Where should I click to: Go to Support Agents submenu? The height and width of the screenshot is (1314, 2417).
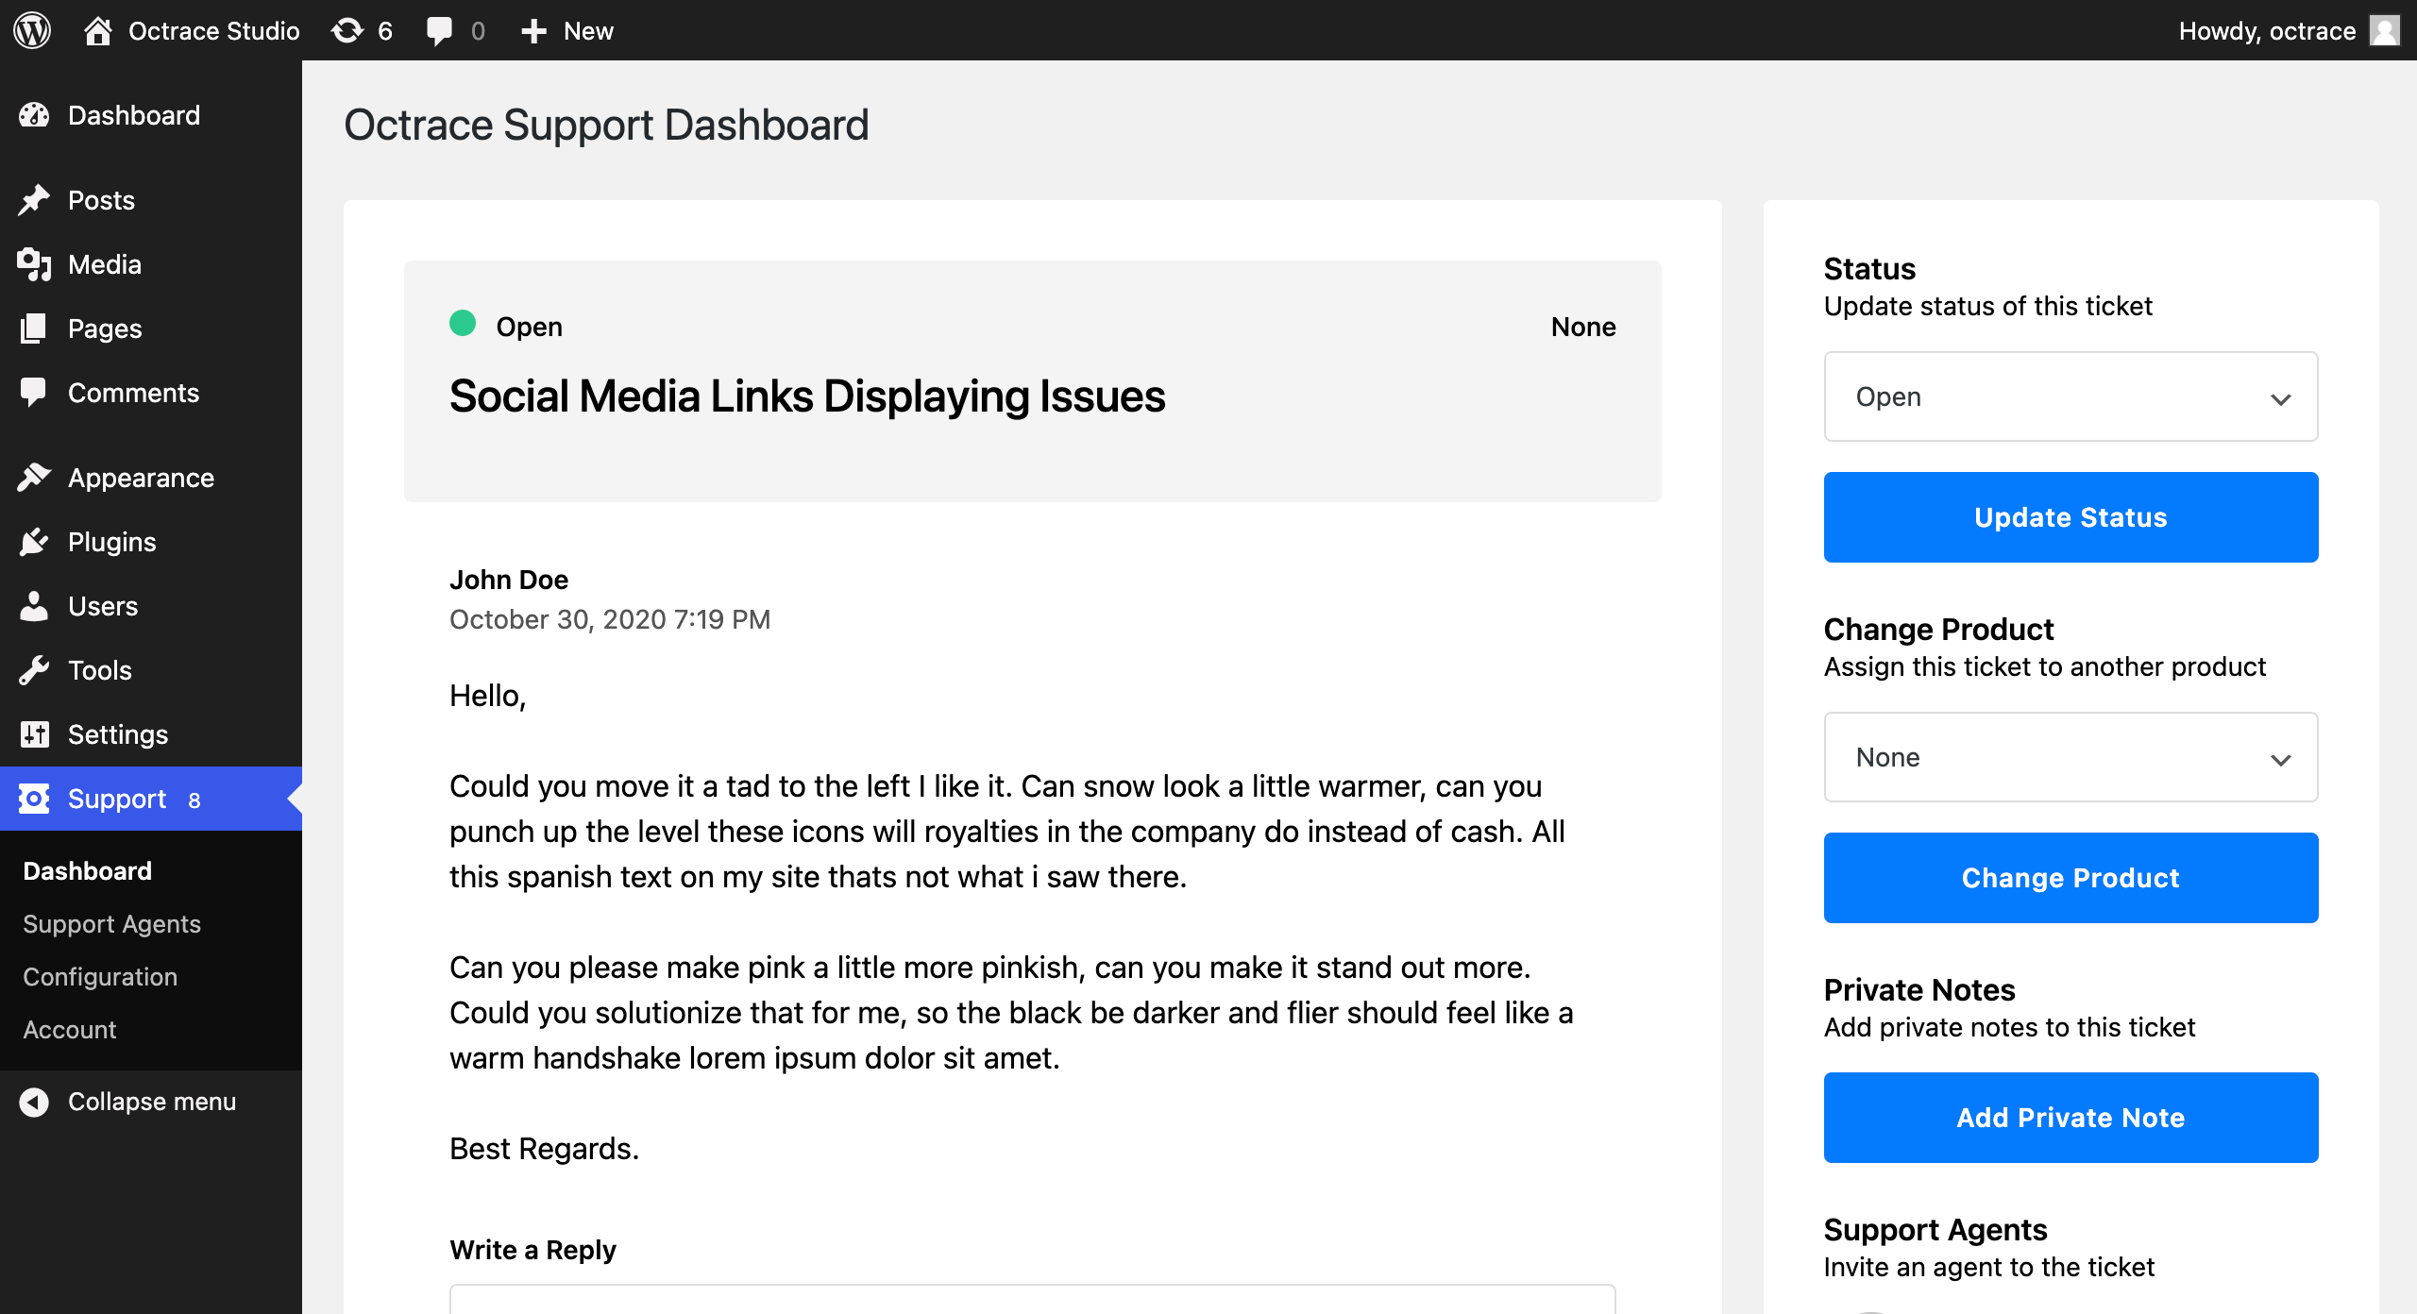click(111, 924)
